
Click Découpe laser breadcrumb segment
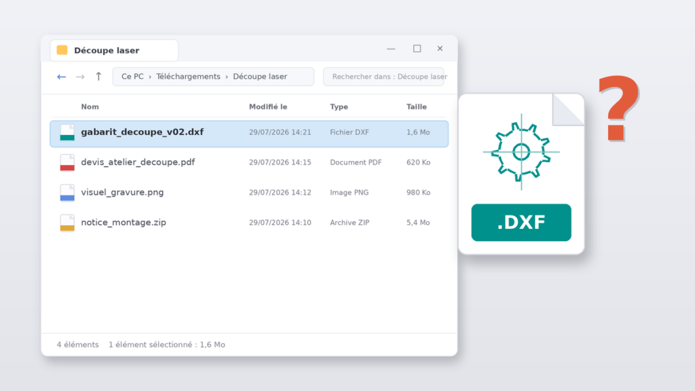click(x=260, y=77)
